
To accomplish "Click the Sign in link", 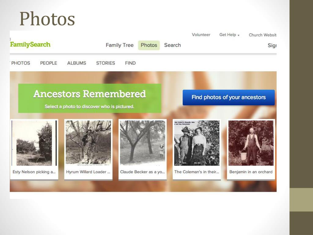I will (x=272, y=45).
